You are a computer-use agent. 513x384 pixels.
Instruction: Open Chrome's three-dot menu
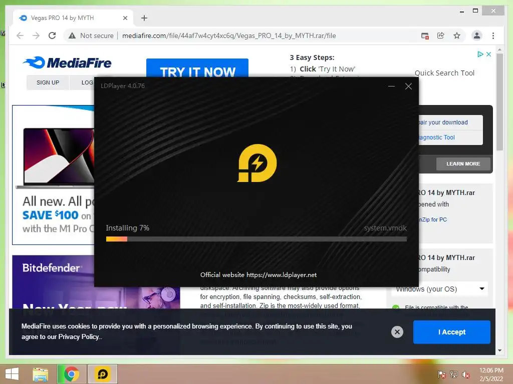493,35
